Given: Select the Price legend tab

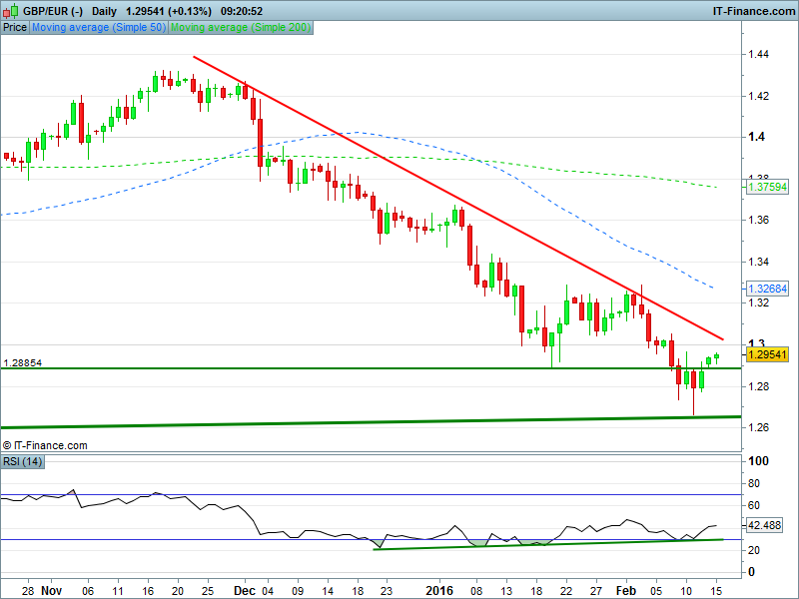Looking at the screenshot, I should point(15,28).
